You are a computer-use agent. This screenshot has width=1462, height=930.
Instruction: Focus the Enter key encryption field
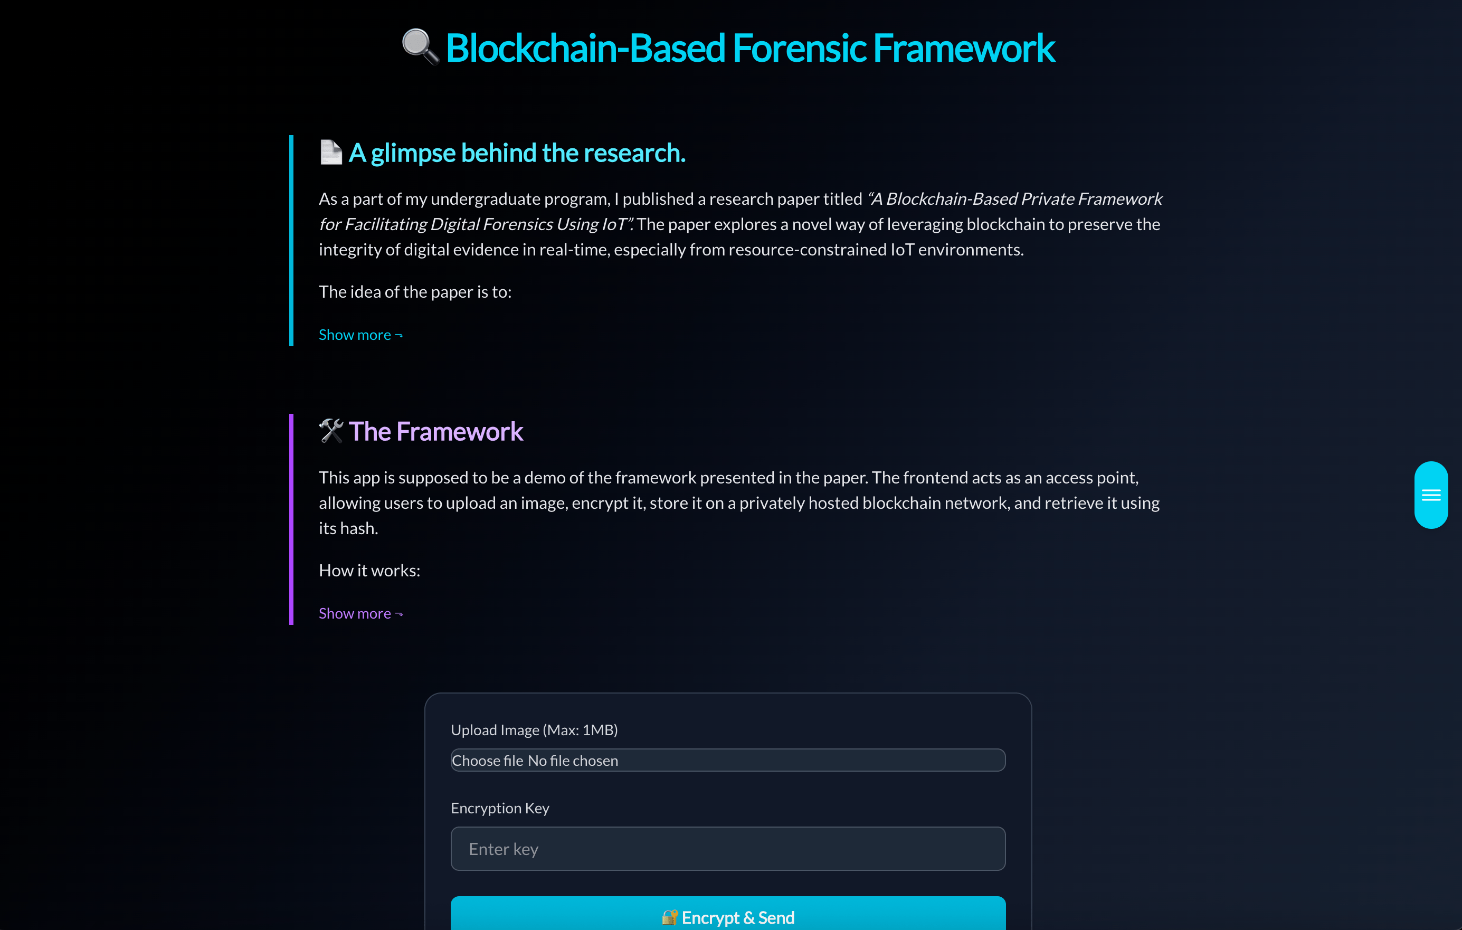click(x=727, y=848)
